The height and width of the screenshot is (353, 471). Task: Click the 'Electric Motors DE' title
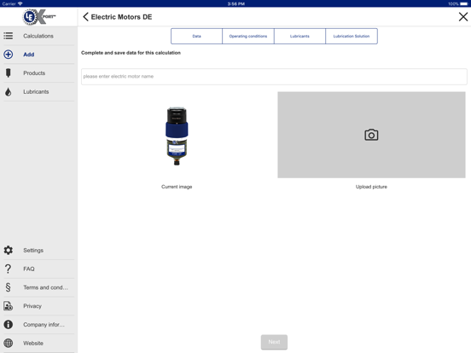[x=121, y=17]
